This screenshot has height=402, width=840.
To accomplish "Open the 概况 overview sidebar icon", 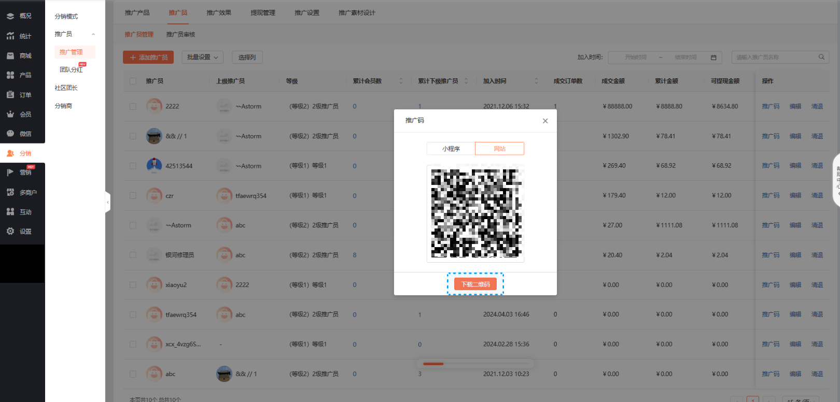I will (x=10, y=16).
